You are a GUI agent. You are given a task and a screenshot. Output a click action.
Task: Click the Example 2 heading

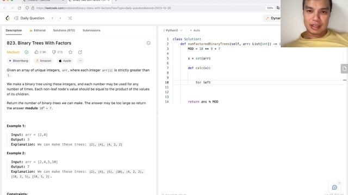point(16,153)
